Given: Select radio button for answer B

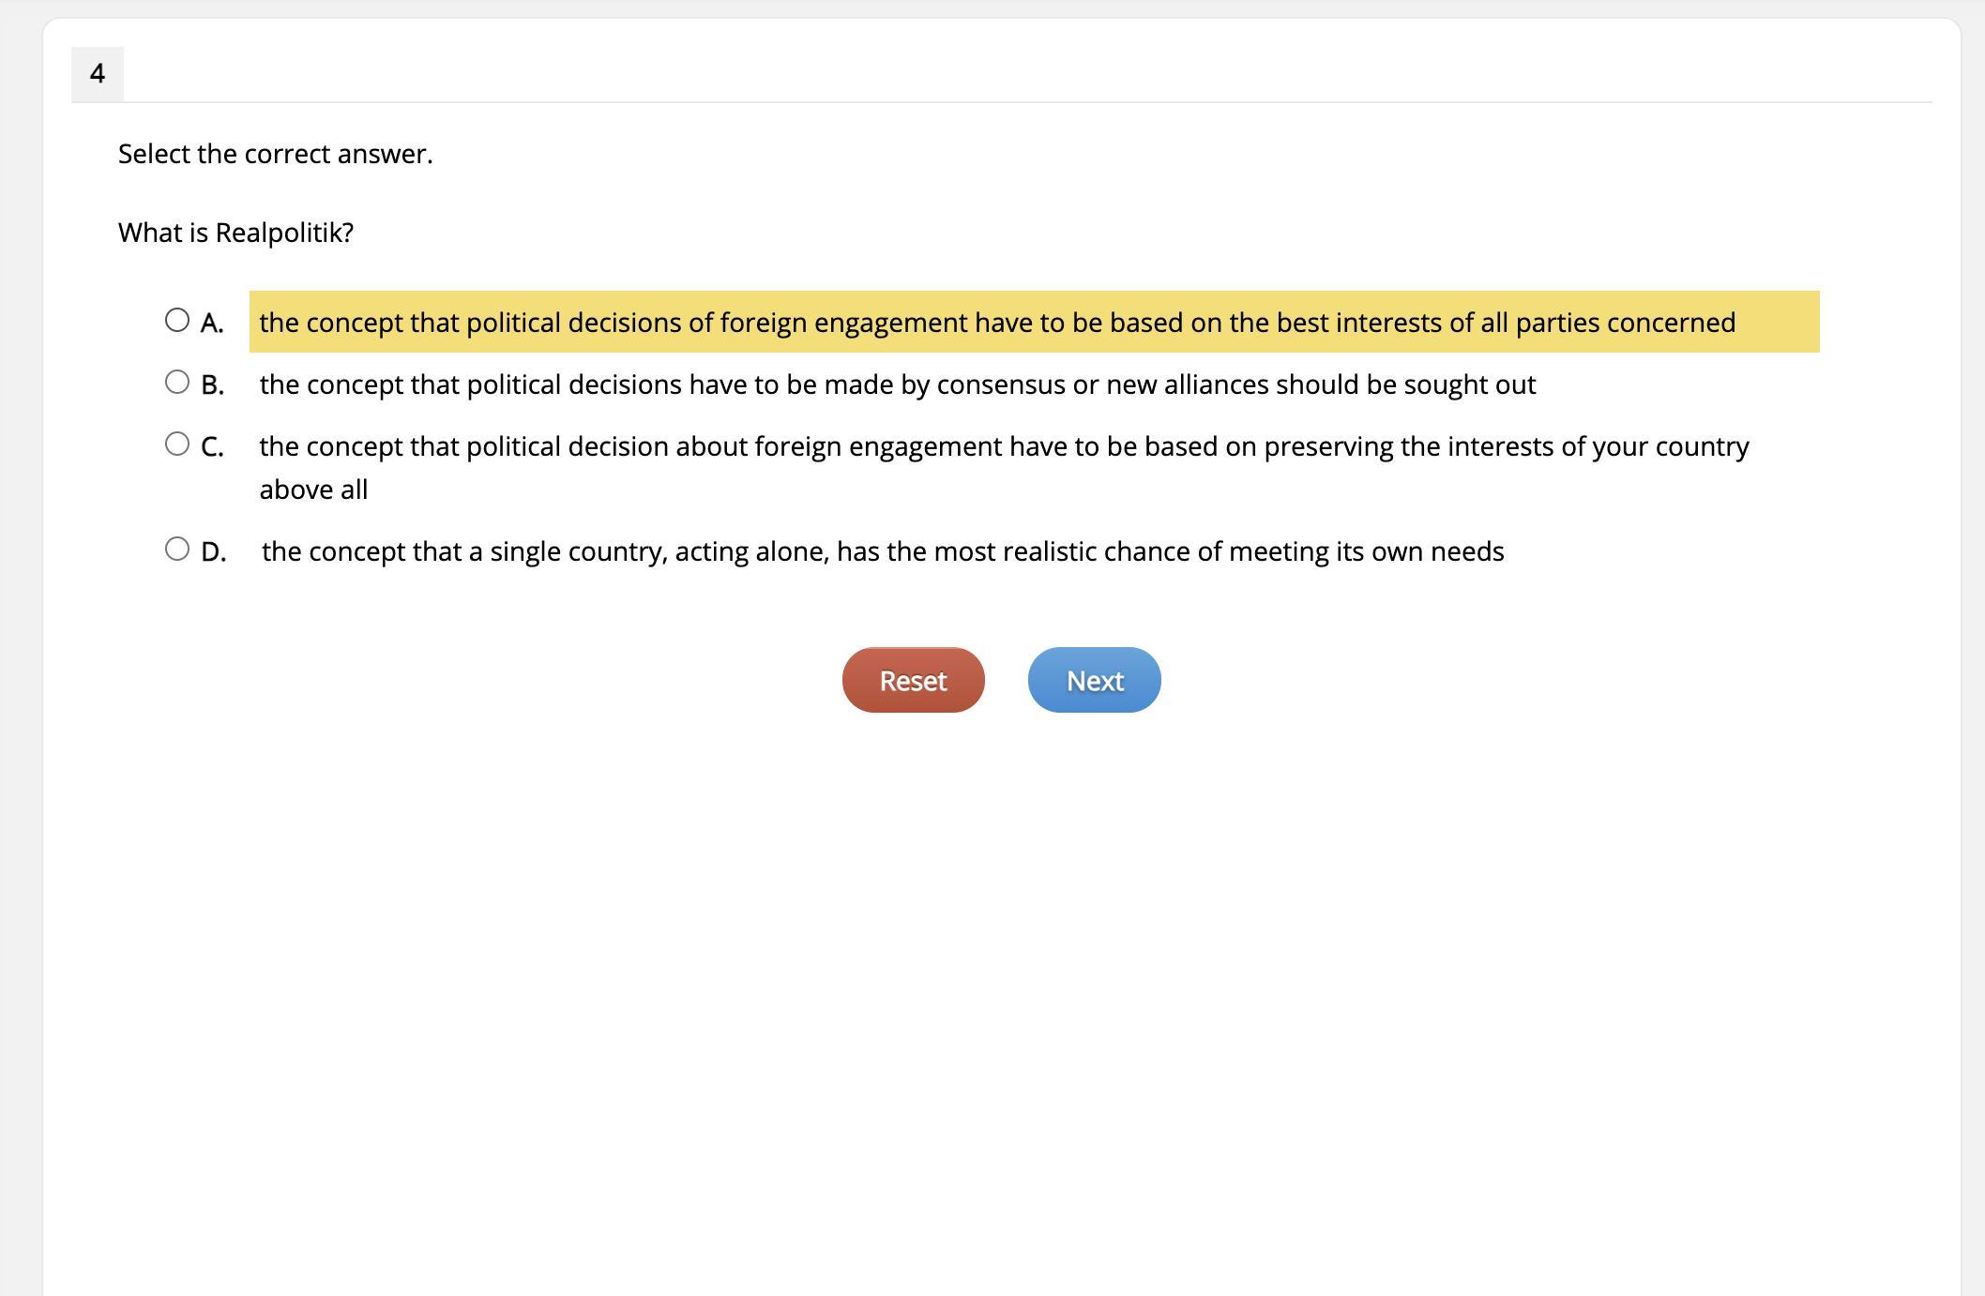Looking at the screenshot, I should click(176, 383).
